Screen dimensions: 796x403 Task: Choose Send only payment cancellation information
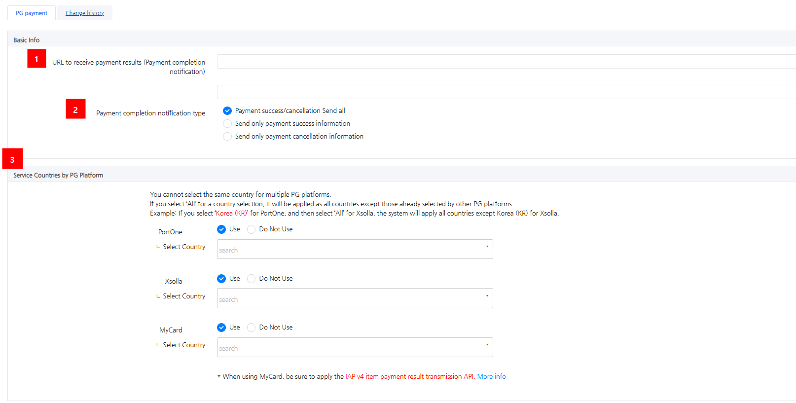227,137
